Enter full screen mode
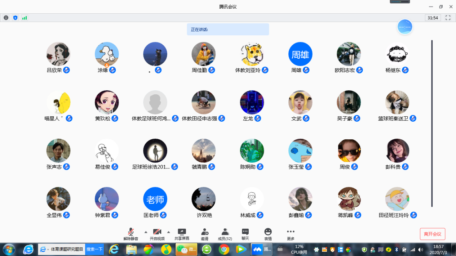Screen dimensions: 456x256 pos(448,18)
